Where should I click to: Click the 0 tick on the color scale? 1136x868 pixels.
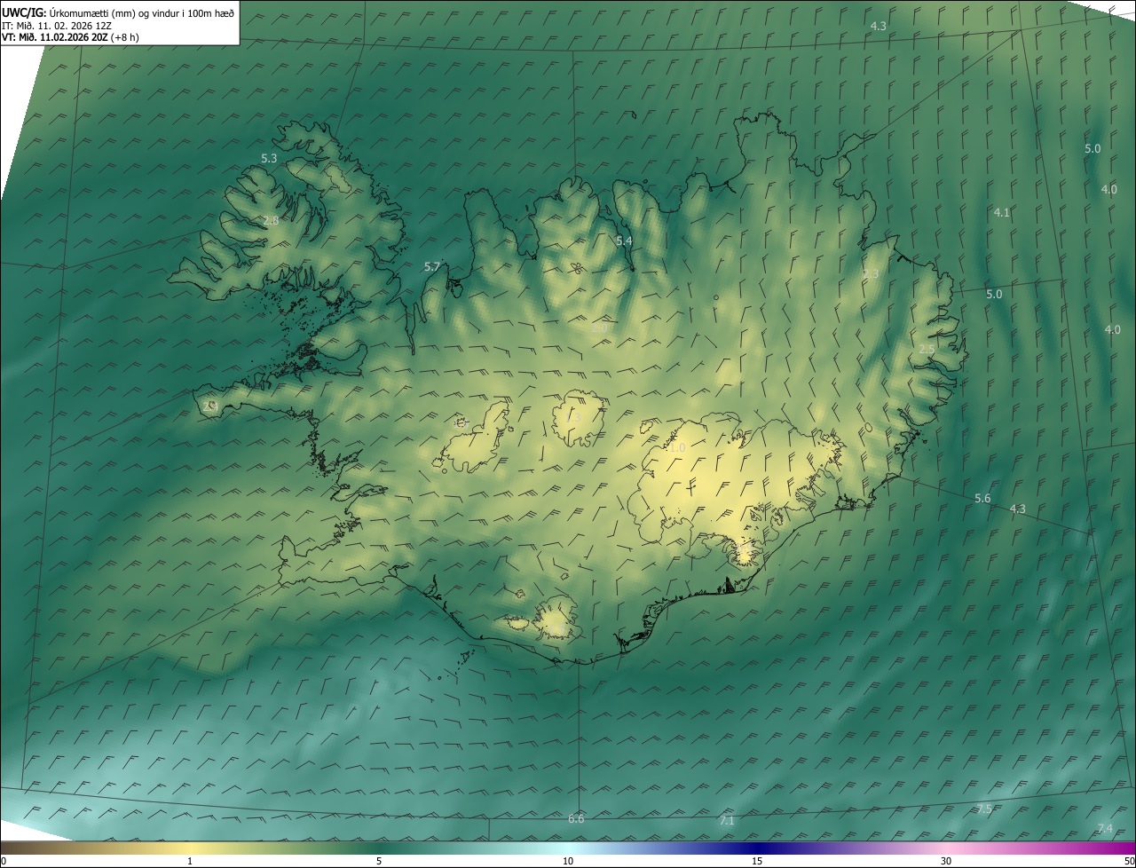(x=4, y=860)
